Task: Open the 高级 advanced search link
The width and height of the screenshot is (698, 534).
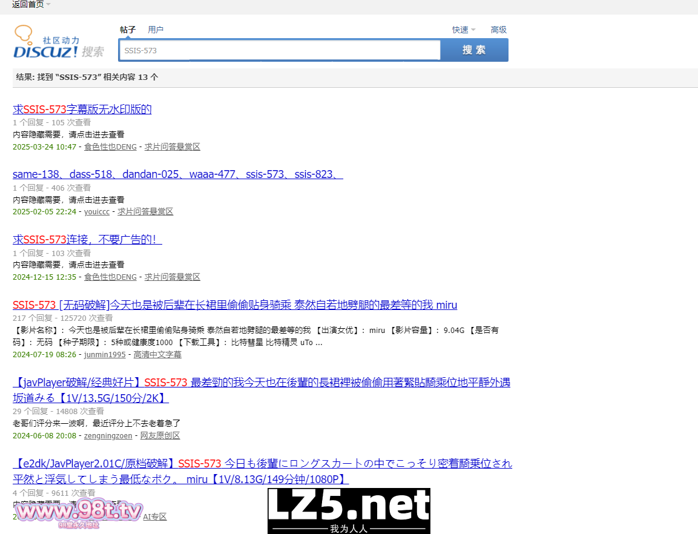Action: (499, 30)
